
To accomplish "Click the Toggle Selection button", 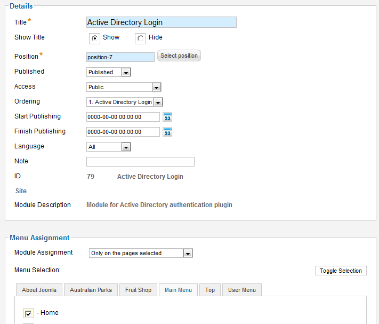I will click(x=341, y=271).
